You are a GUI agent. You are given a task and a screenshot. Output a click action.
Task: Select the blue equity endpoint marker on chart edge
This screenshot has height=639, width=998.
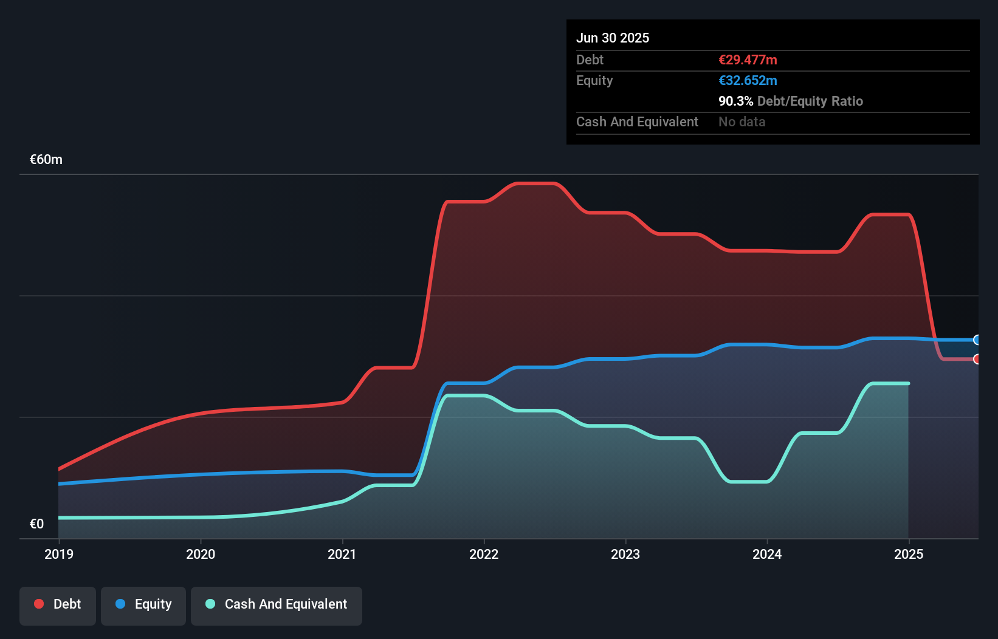[977, 339]
